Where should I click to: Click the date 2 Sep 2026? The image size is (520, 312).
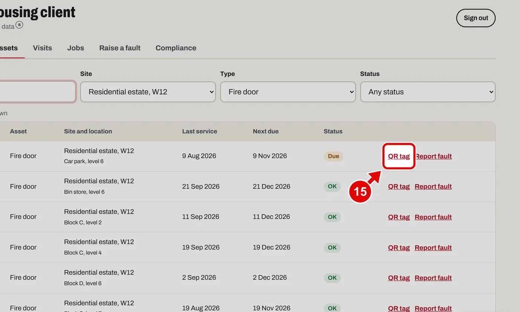click(199, 278)
